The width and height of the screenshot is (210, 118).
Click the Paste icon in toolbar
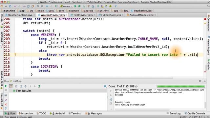coord(32,6)
